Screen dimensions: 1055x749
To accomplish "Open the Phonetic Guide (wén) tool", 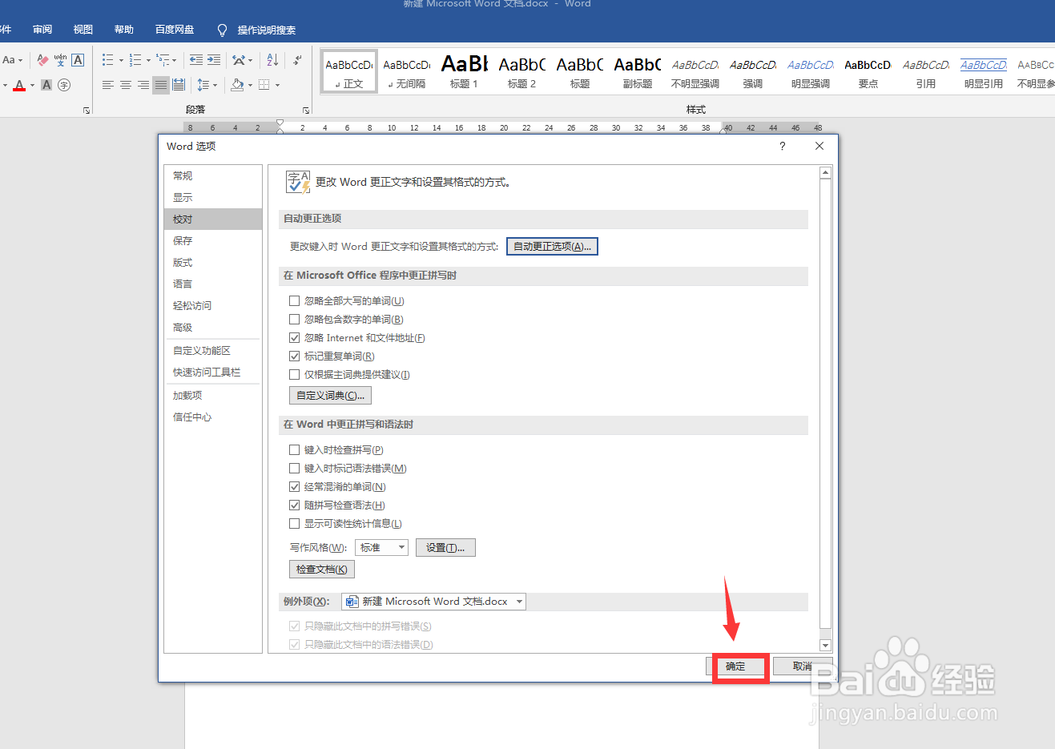I will click(x=60, y=60).
